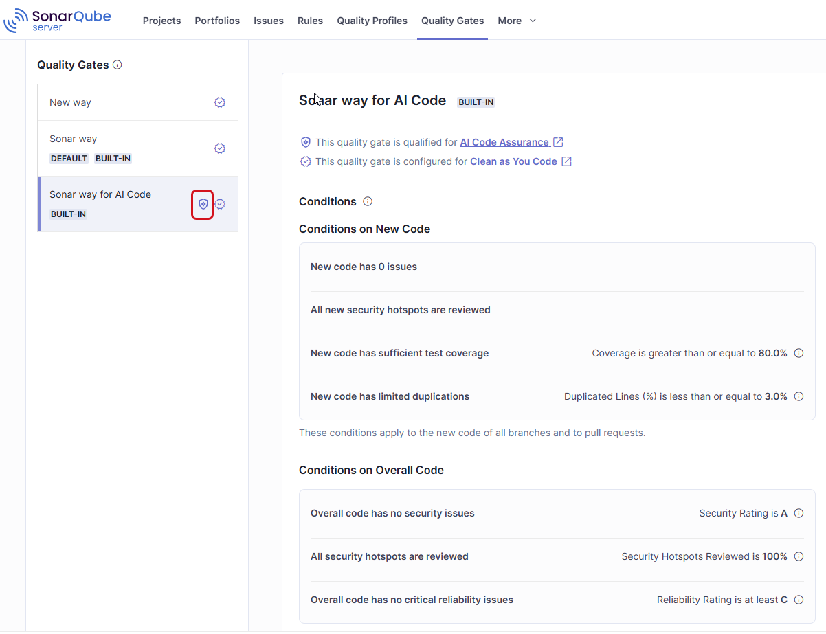This screenshot has height=634, width=826.
Task: Click the badge icon next to Sonar way
Action: (220, 148)
